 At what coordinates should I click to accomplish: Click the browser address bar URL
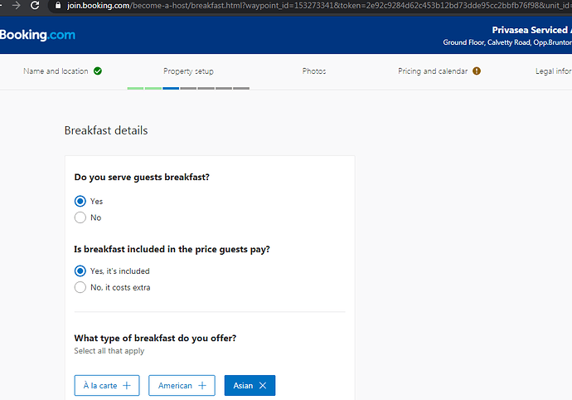point(319,6)
